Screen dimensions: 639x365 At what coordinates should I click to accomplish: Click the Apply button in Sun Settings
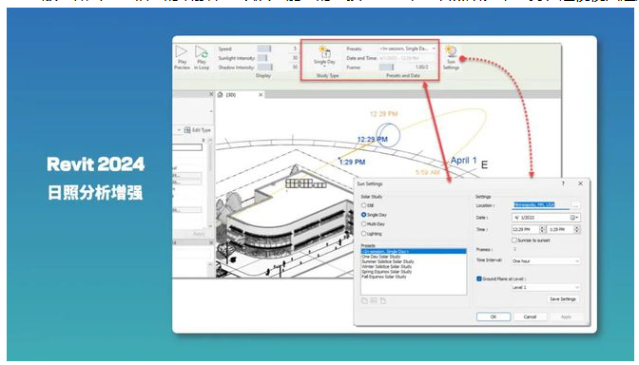[566, 317]
